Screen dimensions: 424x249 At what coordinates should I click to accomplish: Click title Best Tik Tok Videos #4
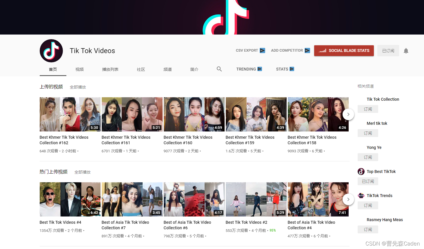tap(60, 222)
